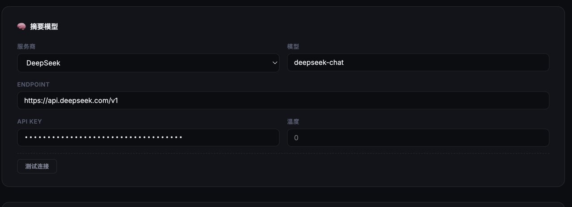
Task: Click the 测试连接 button
Action: (x=37, y=166)
